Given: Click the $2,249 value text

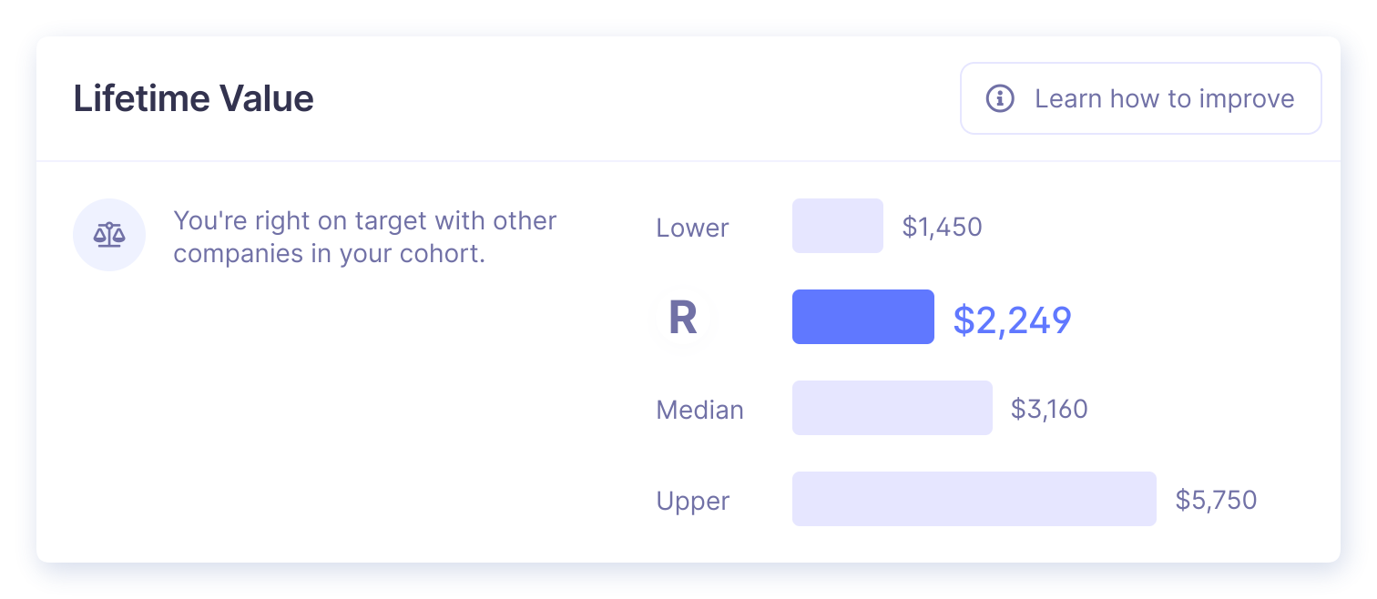Looking at the screenshot, I should pyautogui.click(x=1012, y=320).
